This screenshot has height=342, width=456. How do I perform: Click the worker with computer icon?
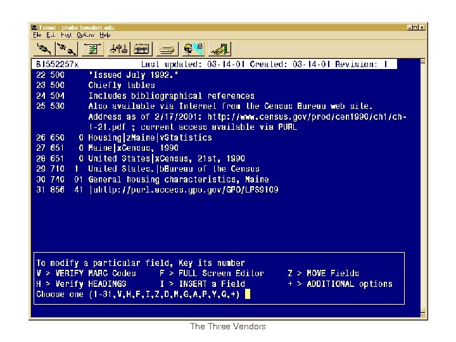tap(193, 49)
